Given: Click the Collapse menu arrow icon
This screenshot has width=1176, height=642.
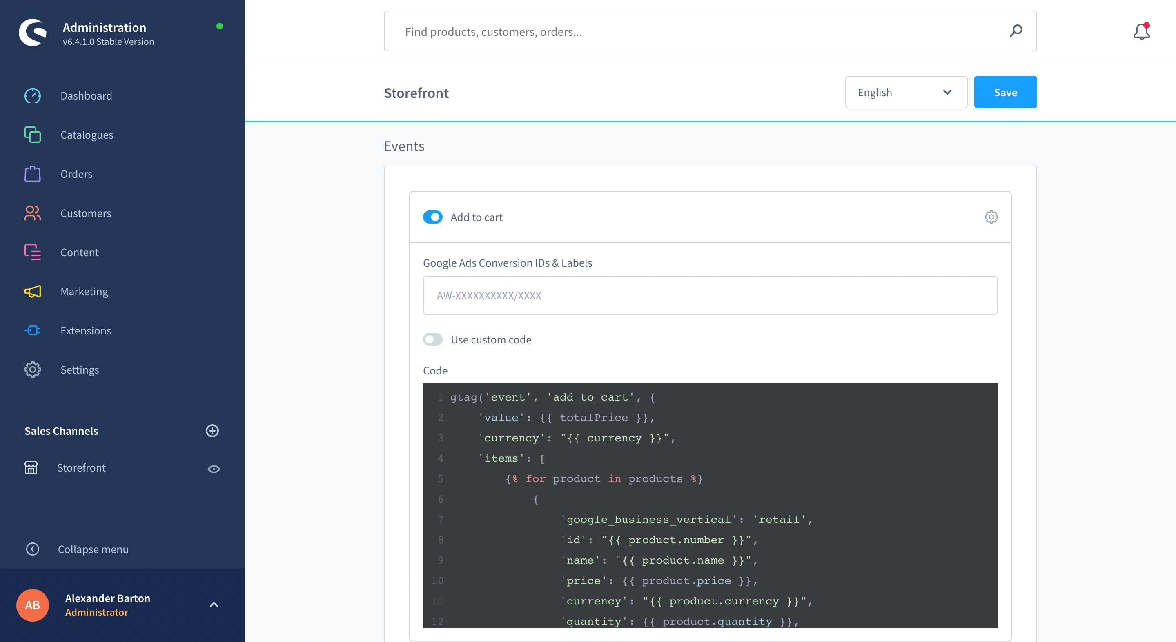Looking at the screenshot, I should pos(32,549).
